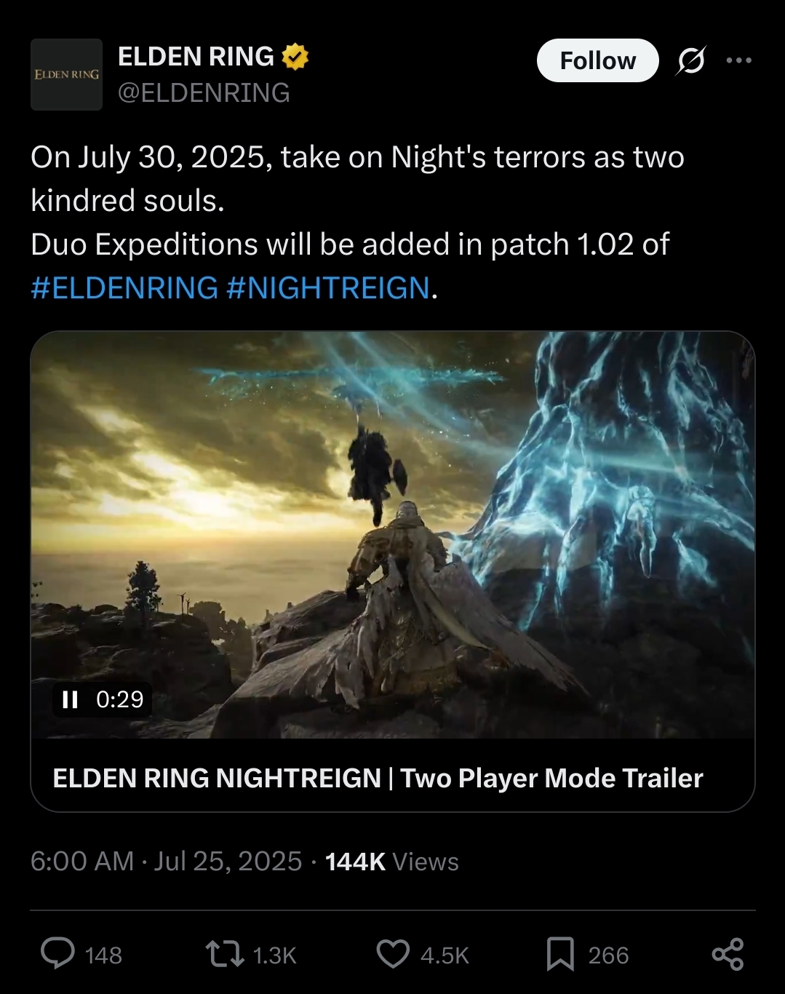Open the #ELDENRING hashtag

point(124,288)
